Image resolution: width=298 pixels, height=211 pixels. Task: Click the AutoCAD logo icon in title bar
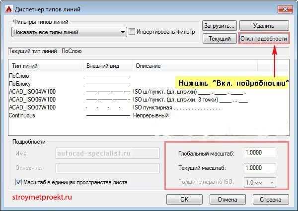point(9,9)
